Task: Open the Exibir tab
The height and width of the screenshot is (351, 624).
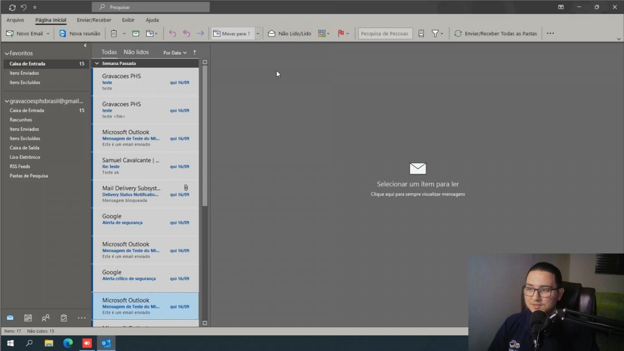Action: pyautogui.click(x=128, y=20)
